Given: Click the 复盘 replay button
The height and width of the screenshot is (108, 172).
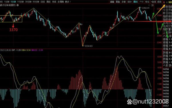Looking at the screenshot, I should 118,2.
